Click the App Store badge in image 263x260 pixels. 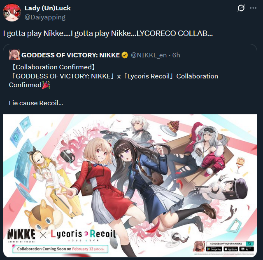click(x=231, y=249)
